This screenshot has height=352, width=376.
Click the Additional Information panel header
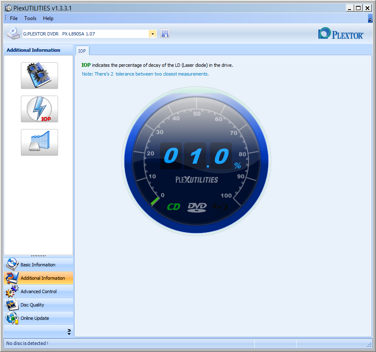coord(38,50)
